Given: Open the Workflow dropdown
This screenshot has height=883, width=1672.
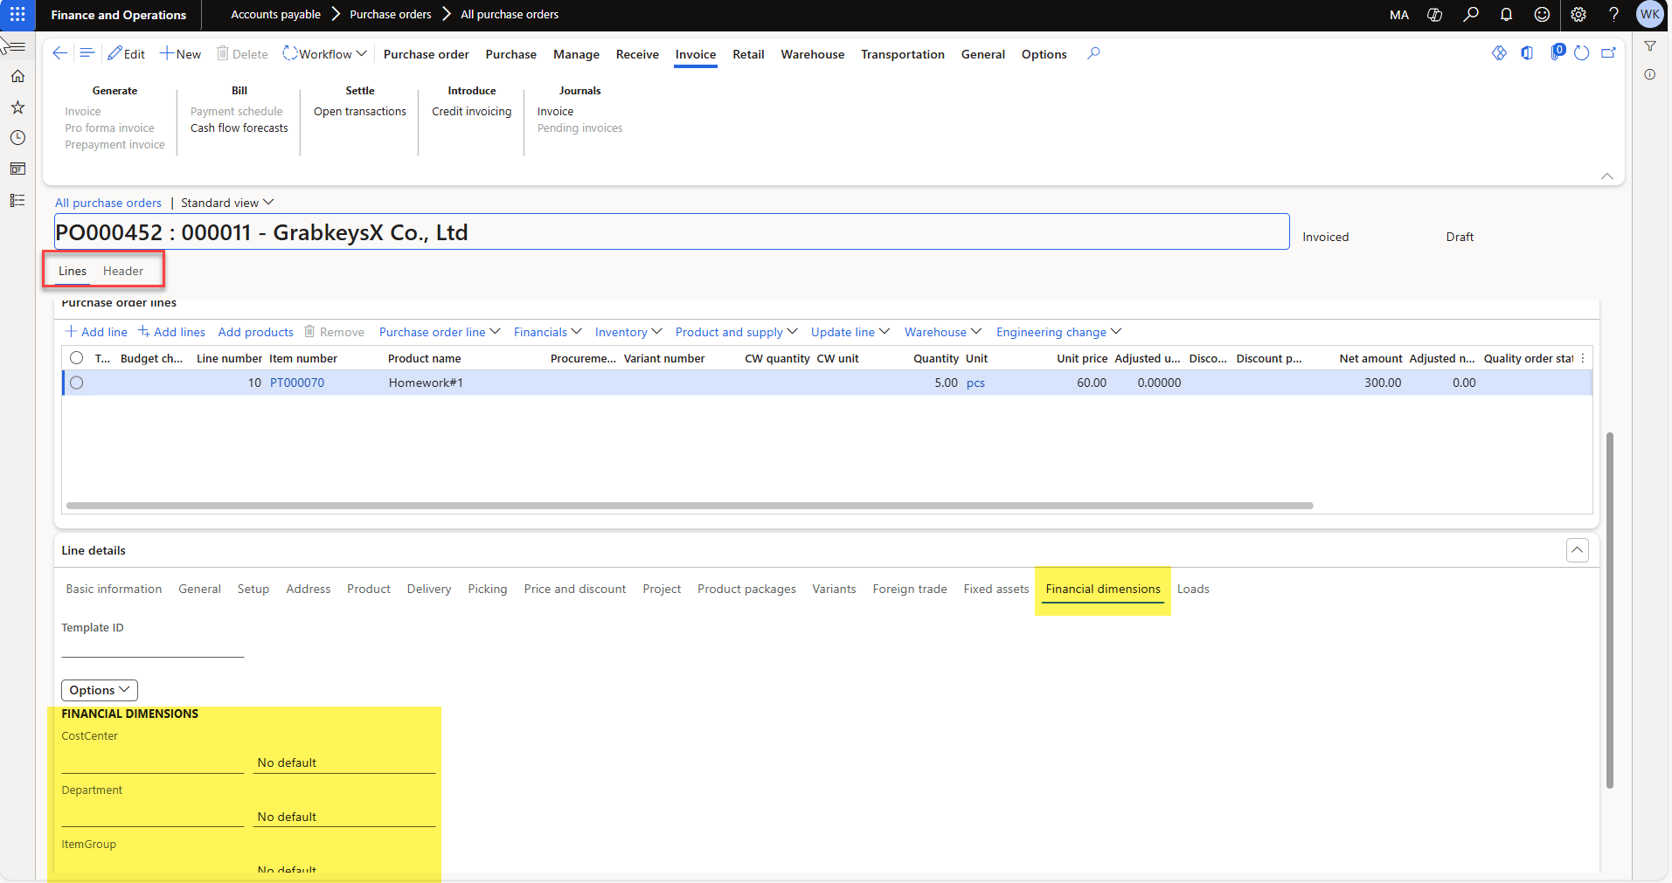Looking at the screenshot, I should (x=324, y=54).
